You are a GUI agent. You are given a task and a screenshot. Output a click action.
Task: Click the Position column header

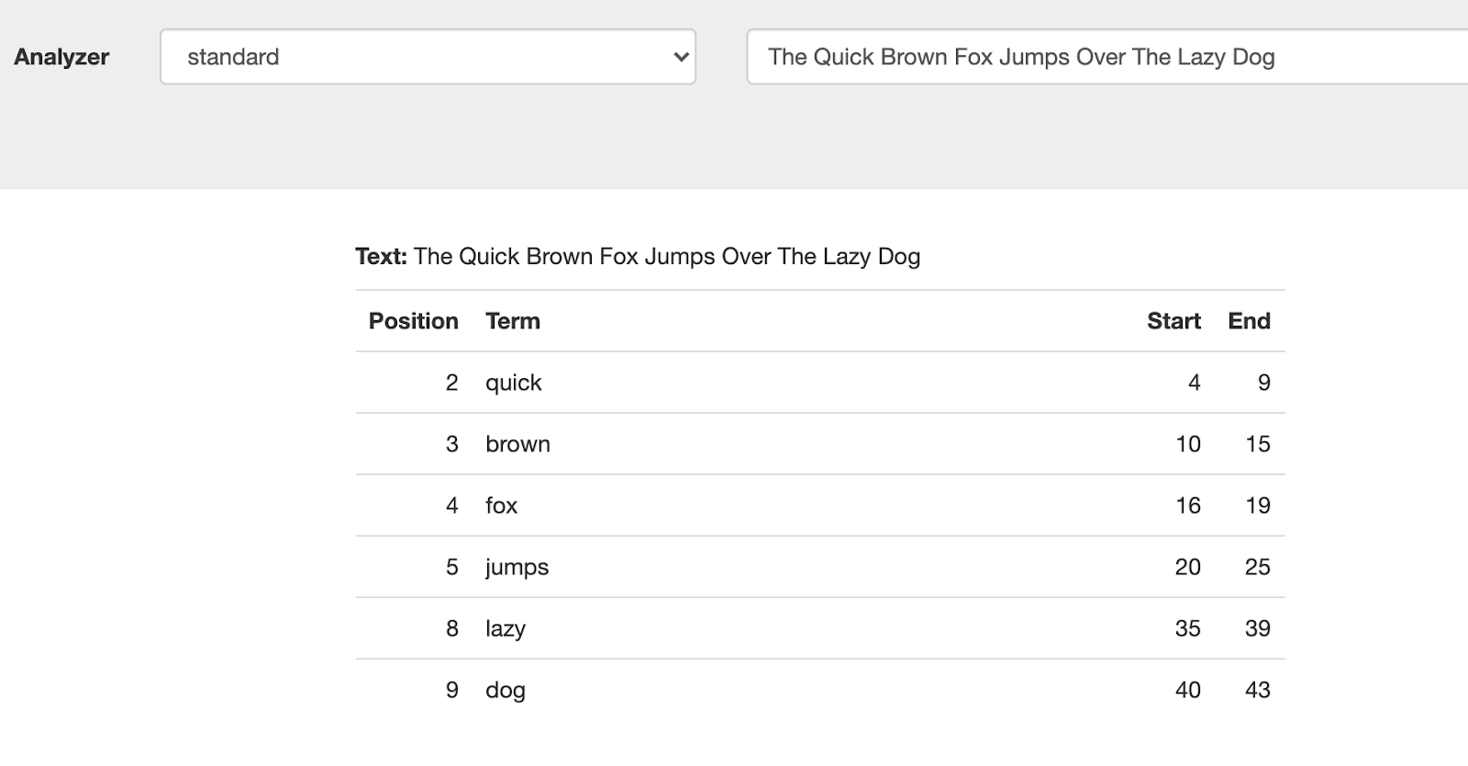[413, 321]
